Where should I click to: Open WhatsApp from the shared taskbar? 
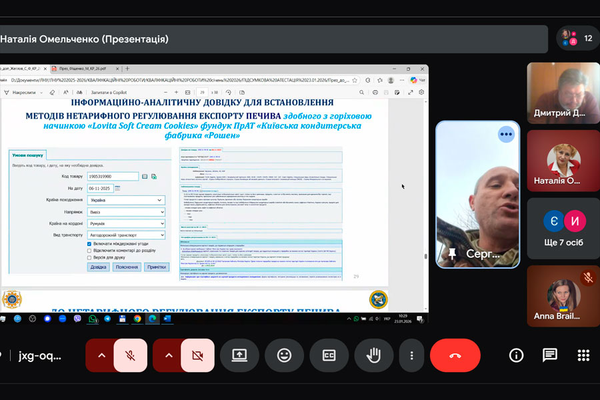point(93,319)
